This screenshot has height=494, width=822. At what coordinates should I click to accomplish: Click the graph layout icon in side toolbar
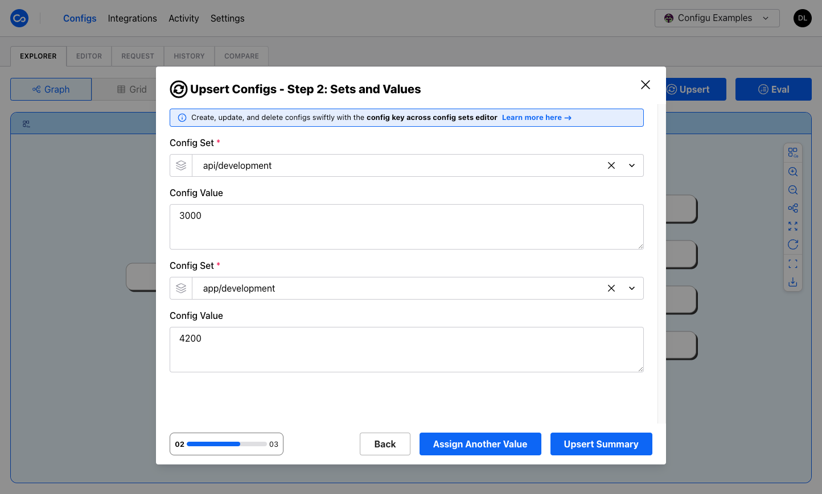[793, 208]
